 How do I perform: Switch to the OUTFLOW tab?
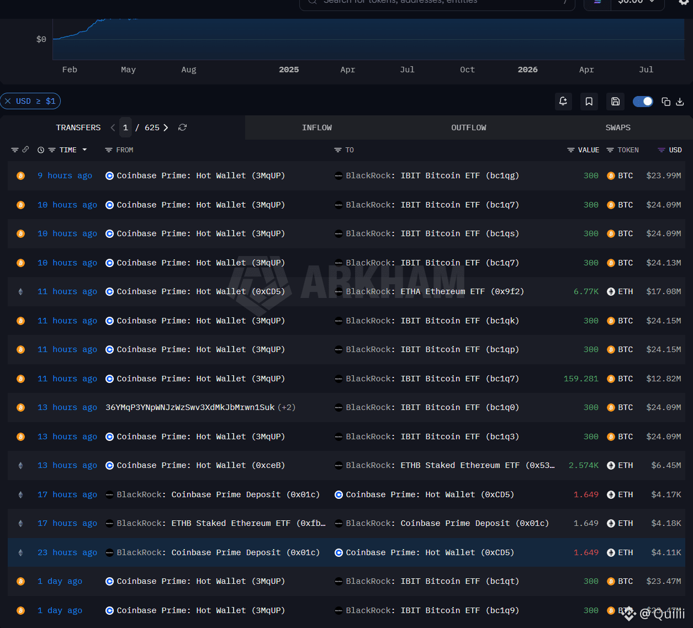tap(469, 127)
